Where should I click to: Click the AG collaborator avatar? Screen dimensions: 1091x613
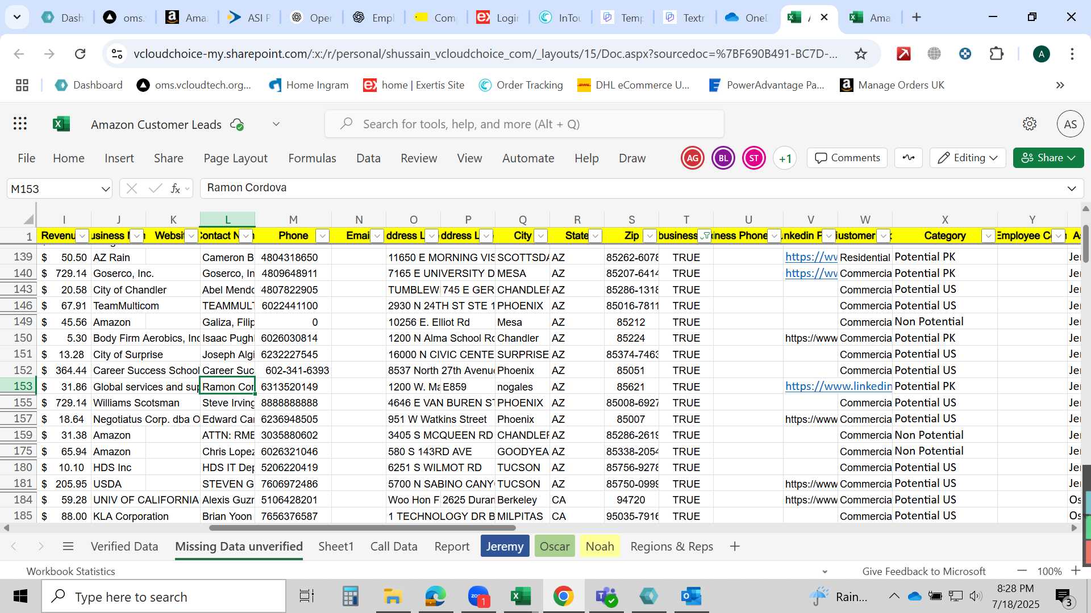693,158
